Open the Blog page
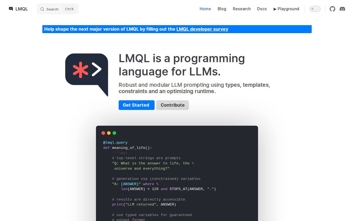Viewport: 354px width, 221px height. pos(222,9)
